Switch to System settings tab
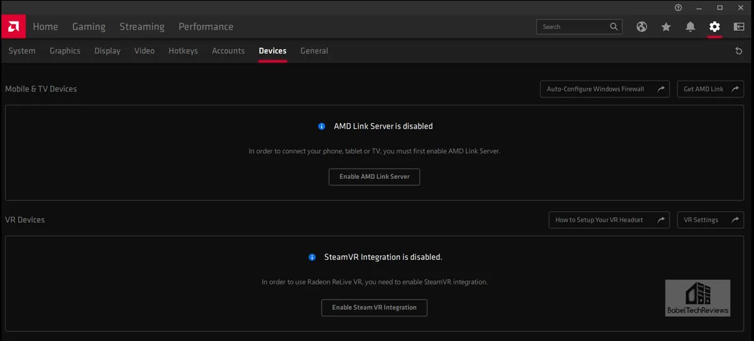 point(22,51)
